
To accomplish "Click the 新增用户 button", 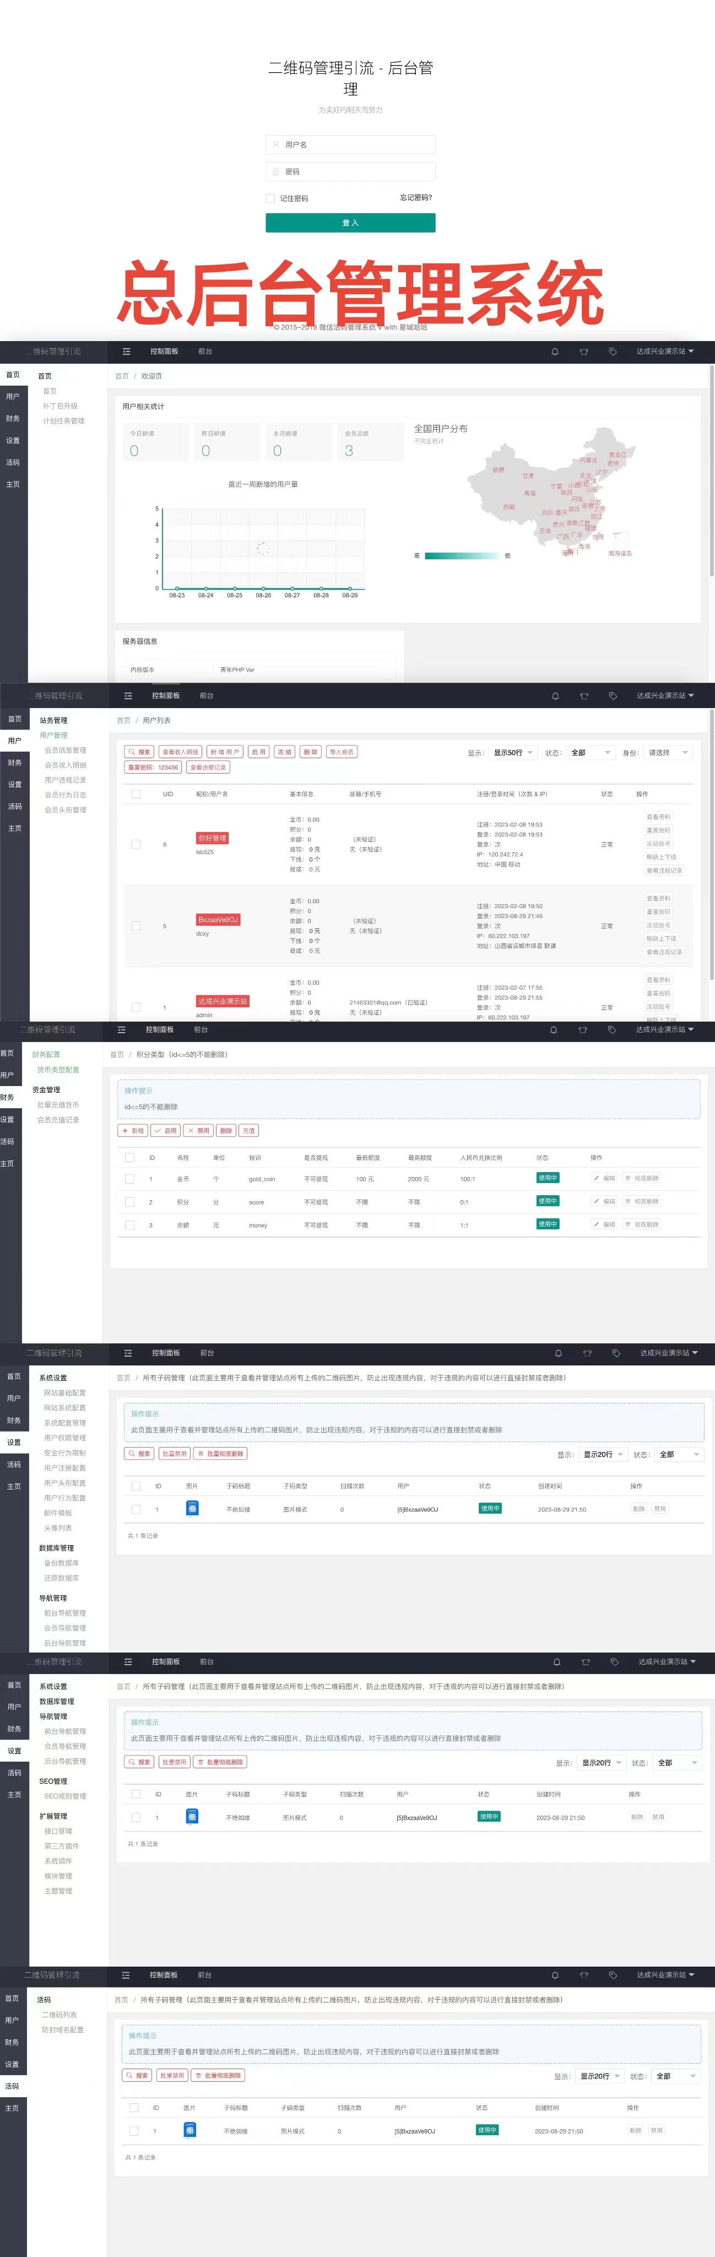I will tap(224, 752).
